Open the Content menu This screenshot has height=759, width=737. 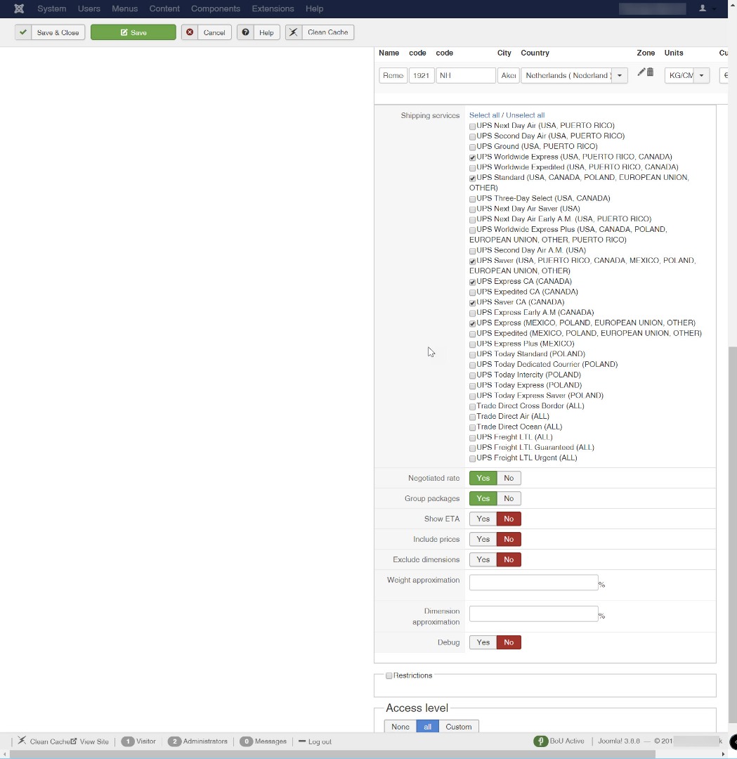pos(164,8)
